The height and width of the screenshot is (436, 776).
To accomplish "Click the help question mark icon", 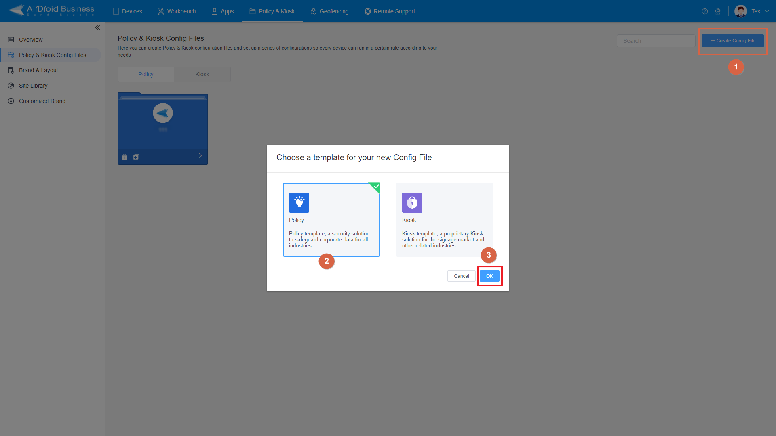I will point(704,11).
